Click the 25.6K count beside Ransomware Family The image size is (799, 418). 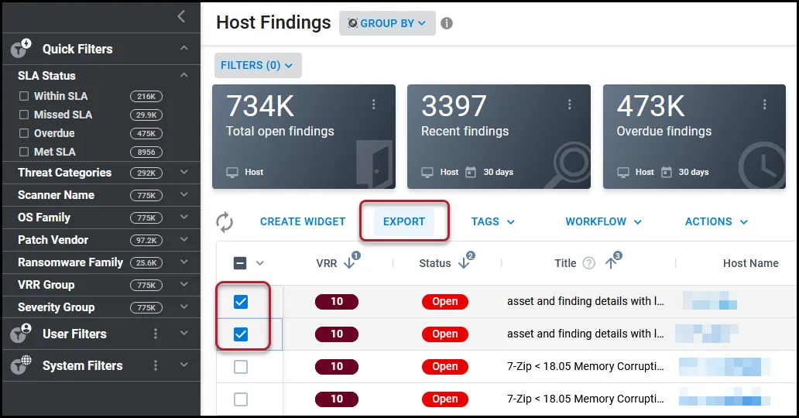[146, 262]
